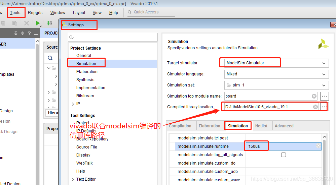Click the copy toolbar icon
Image resolution: width=336 pixels, height=185 pixels.
tap(3, 23)
